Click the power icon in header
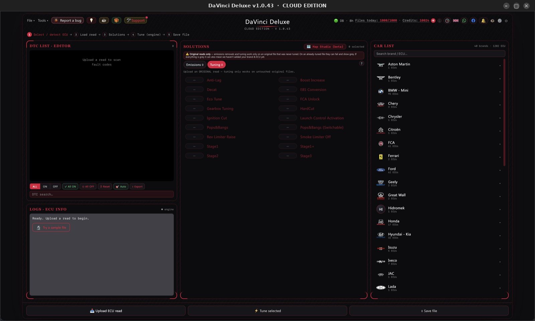 coord(506,21)
